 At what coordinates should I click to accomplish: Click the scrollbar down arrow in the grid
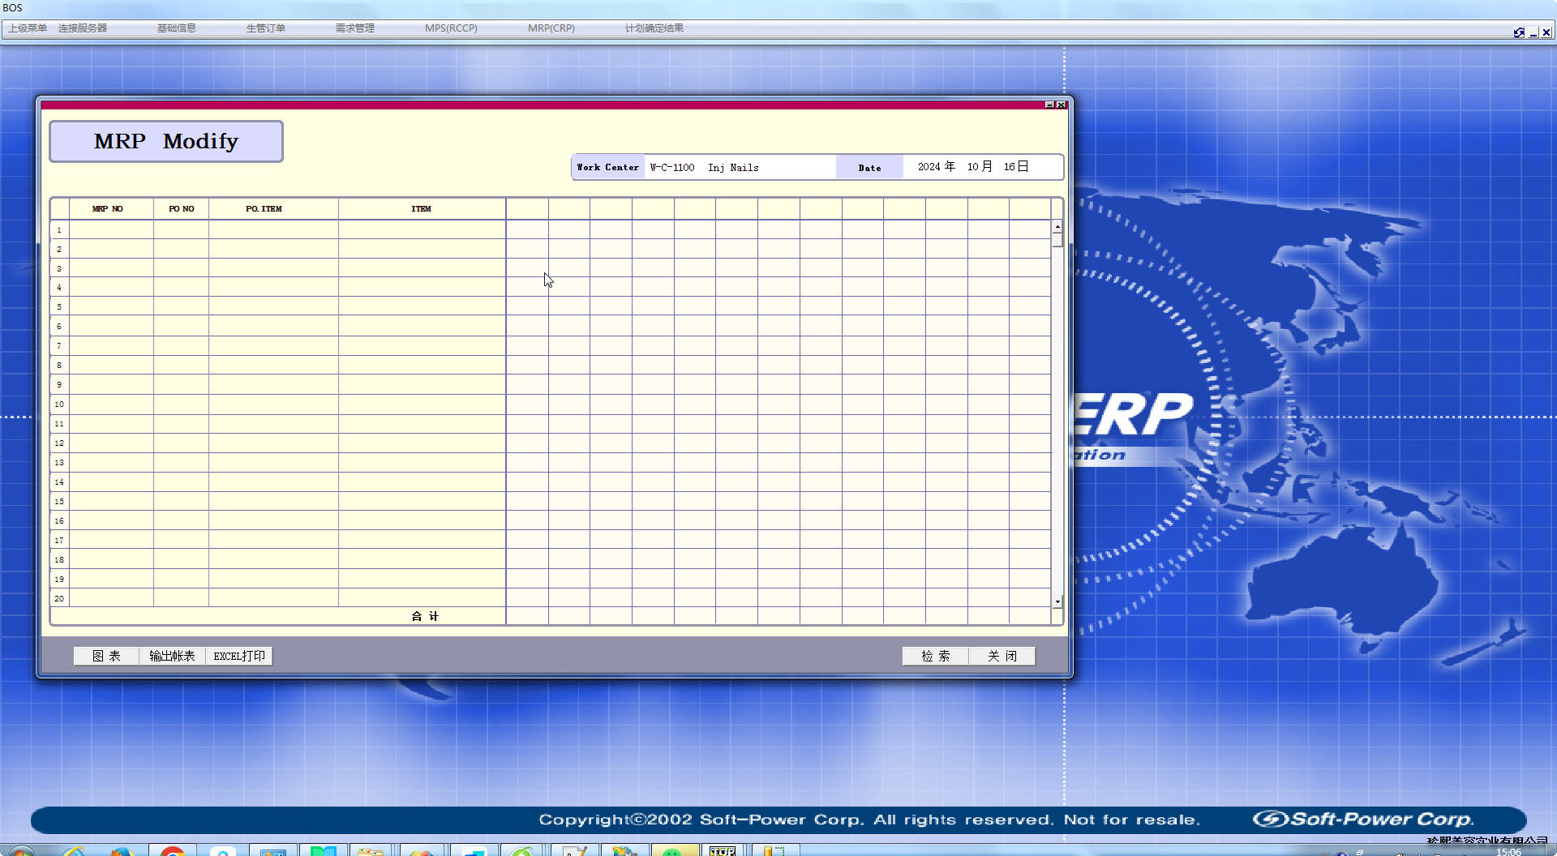point(1057,601)
